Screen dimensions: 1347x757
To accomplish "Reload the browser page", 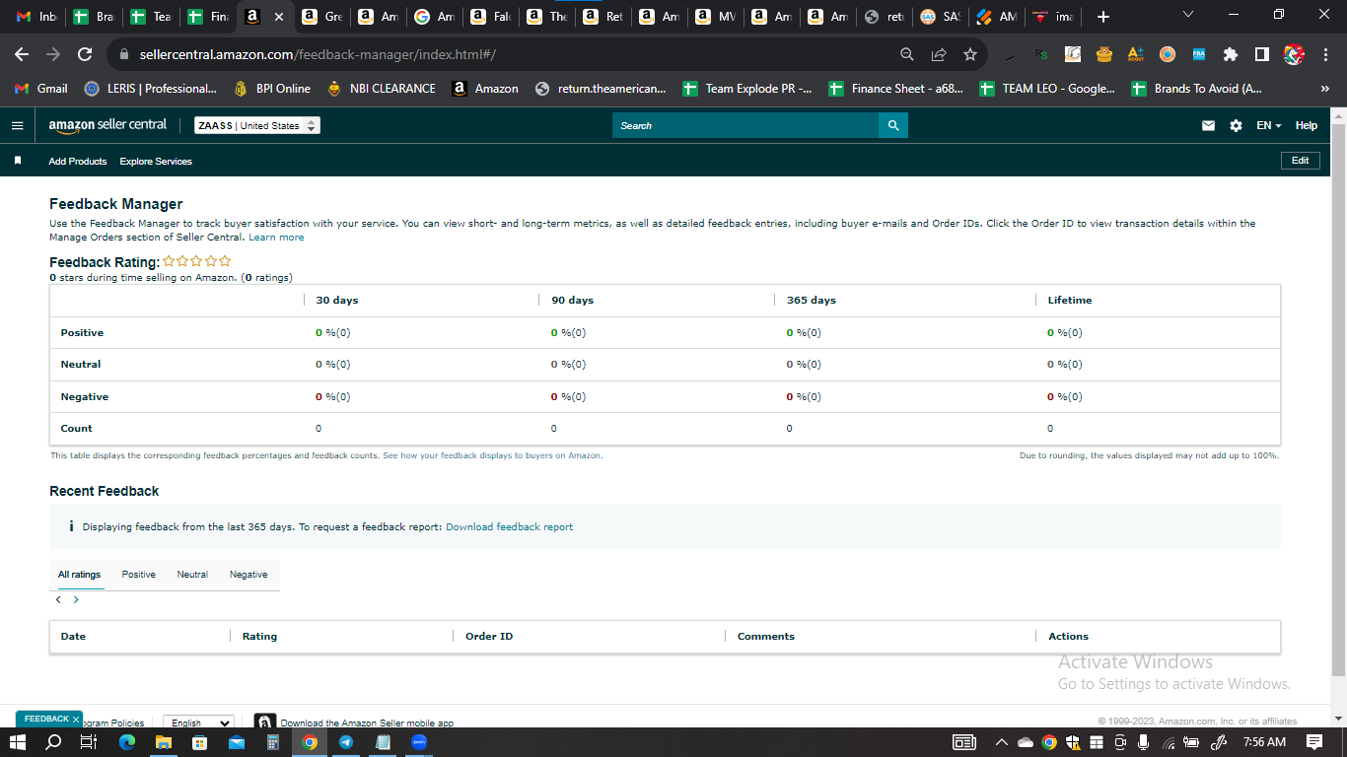I will point(85,55).
